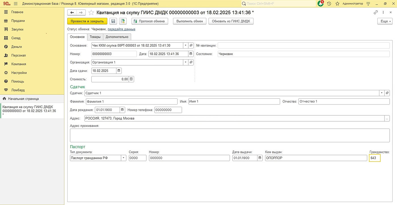Follow the передайте данные link

pos(121,29)
